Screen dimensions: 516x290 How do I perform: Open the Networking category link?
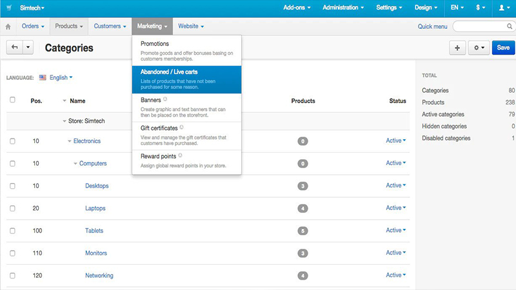pyautogui.click(x=99, y=275)
